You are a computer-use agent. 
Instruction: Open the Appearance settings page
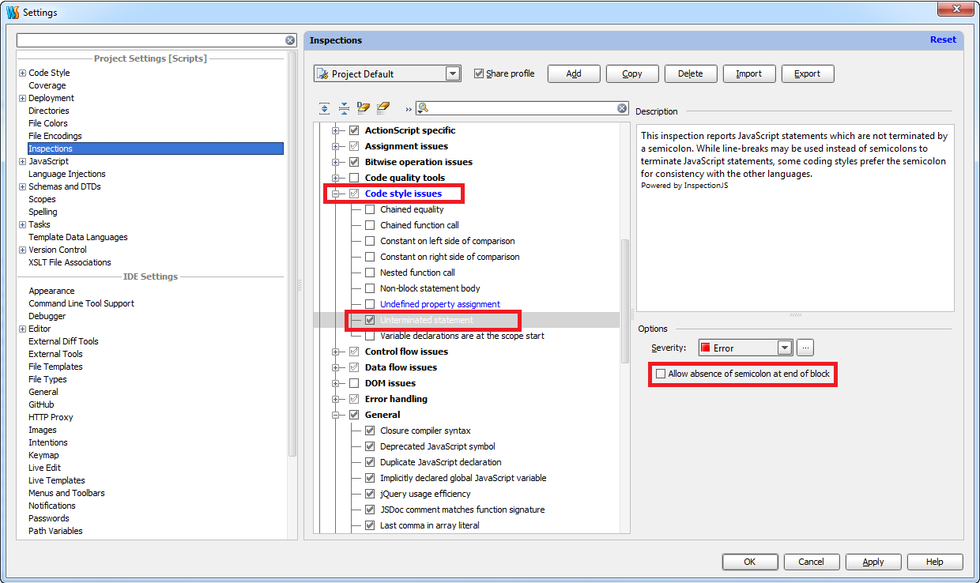(x=51, y=291)
